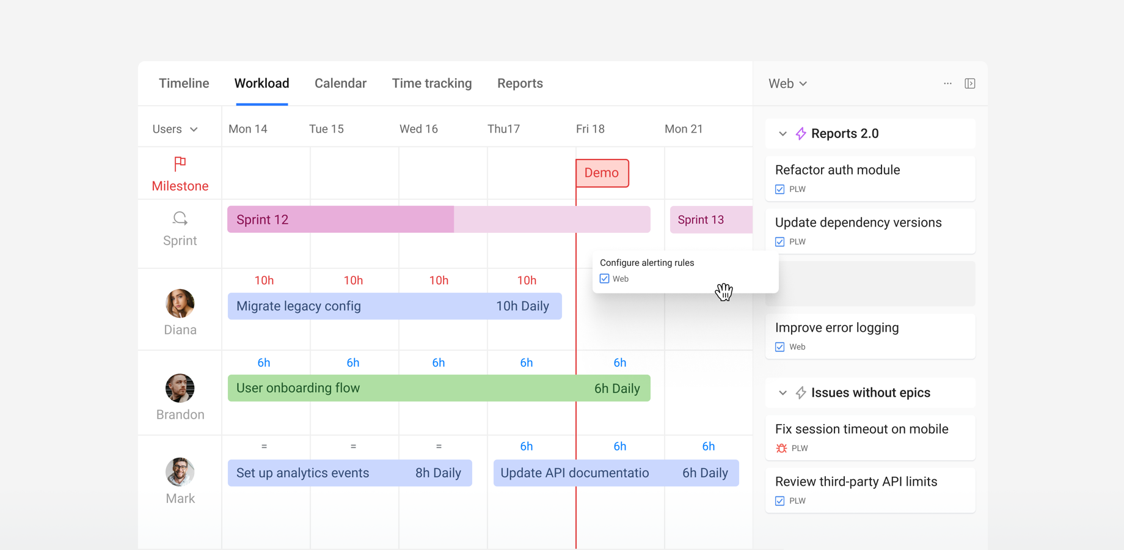Click the red Milestone flag icon
The height and width of the screenshot is (550, 1124).
click(179, 163)
